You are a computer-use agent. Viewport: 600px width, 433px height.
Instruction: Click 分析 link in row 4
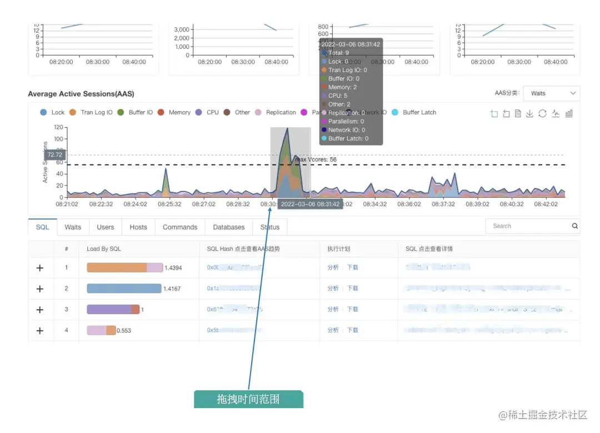click(x=333, y=330)
